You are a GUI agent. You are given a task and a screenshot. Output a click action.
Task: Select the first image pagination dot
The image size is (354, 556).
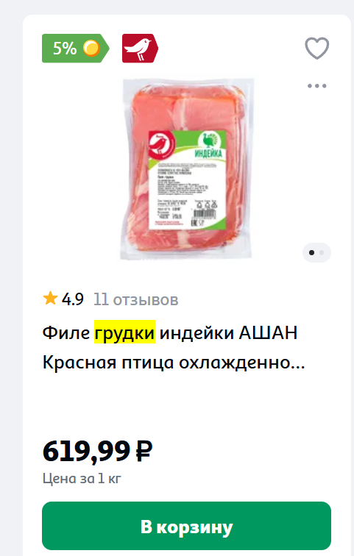[x=311, y=252]
